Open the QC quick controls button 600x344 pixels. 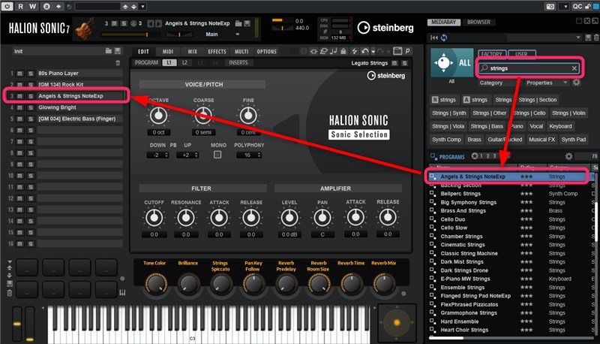tap(577, 7)
